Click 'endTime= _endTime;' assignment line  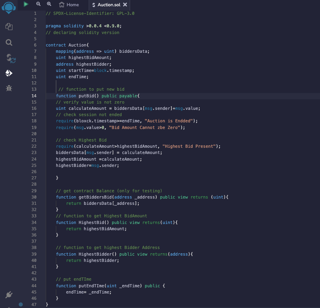89,292
